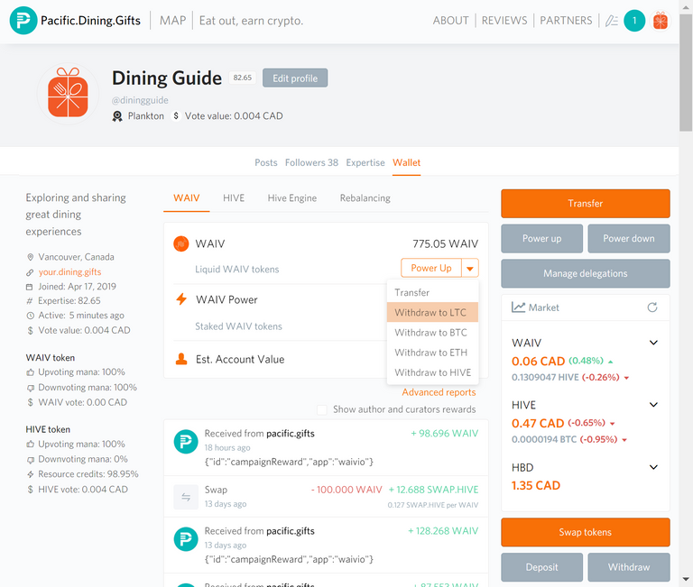Go to the MAP page

point(173,21)
